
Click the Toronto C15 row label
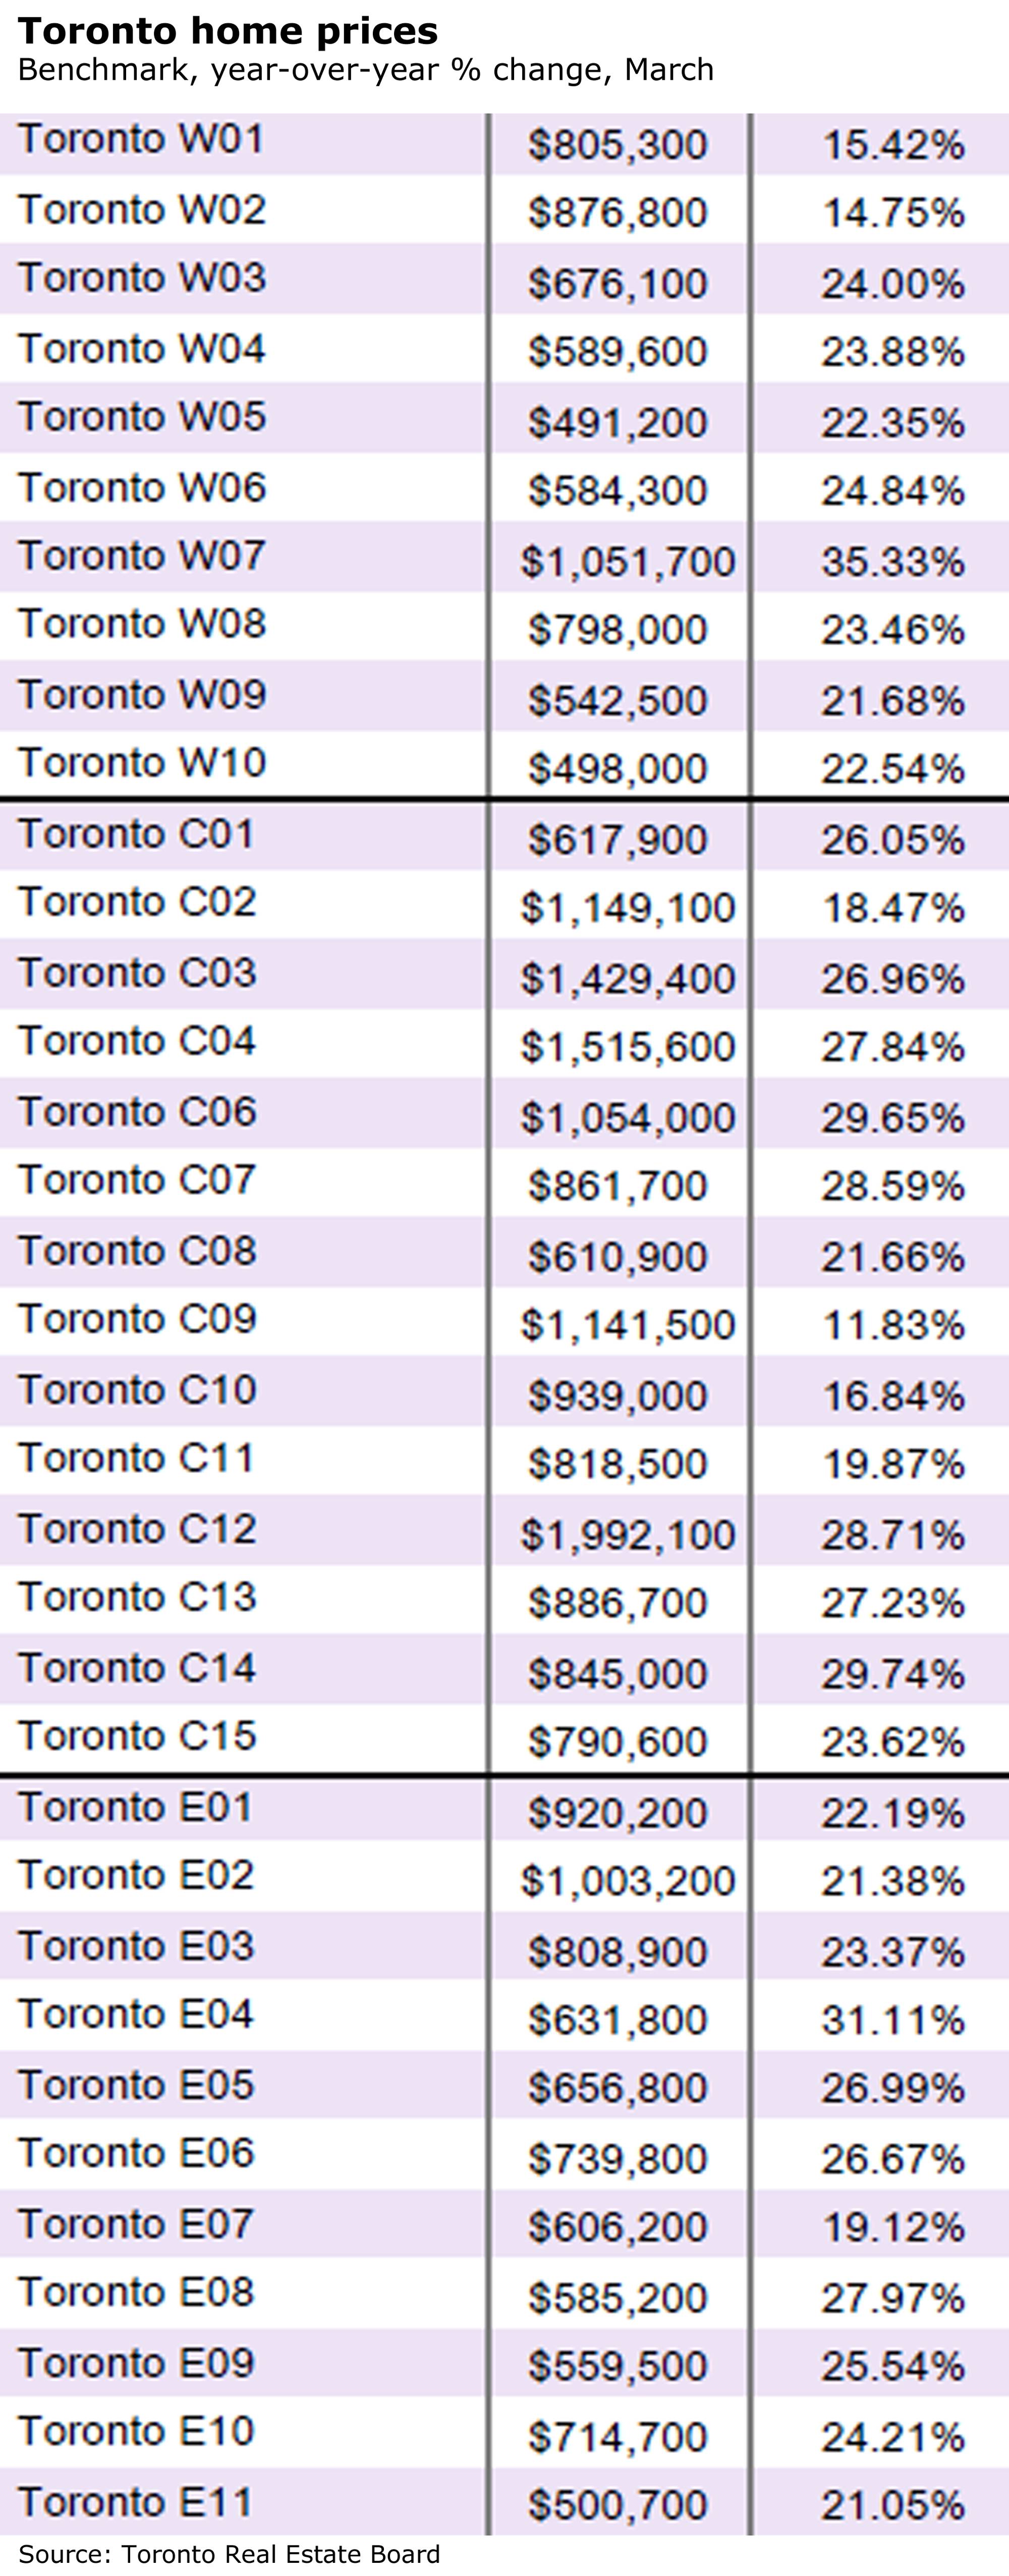coord(137,1736)
